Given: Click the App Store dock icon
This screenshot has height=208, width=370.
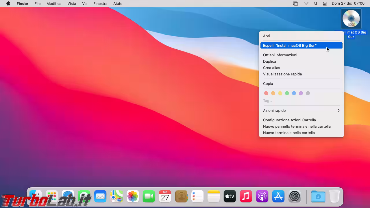Looking at the screenshot, I should pos(278,196).
